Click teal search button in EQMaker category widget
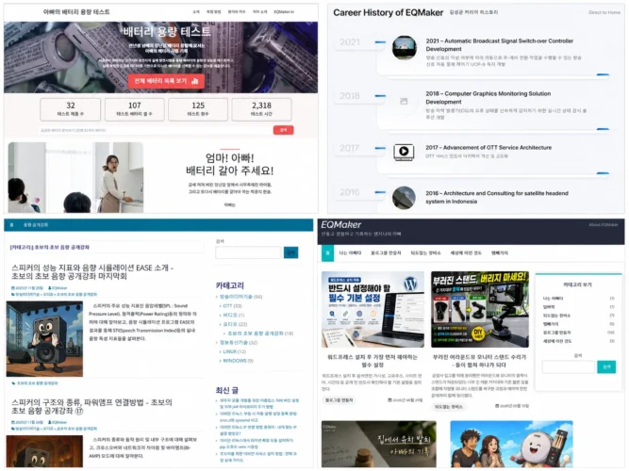Screen dimensions: 629x471 pyautogui.click(x=606, y=366)
